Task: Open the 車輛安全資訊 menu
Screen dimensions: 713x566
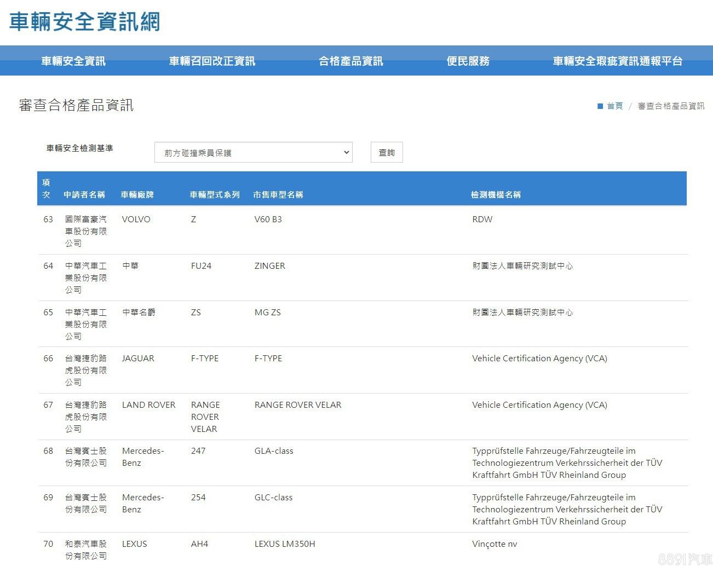Action: tap(73, 61)
